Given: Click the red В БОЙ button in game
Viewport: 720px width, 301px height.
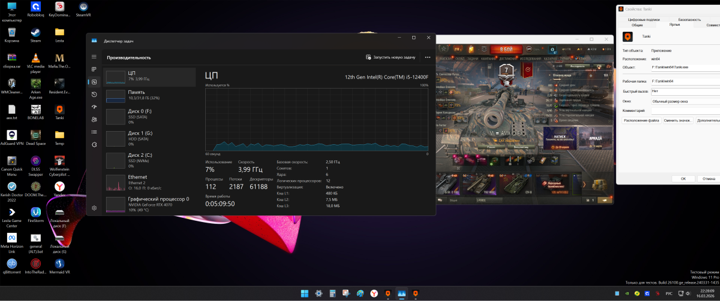Looking at the screenshot, I should [506, 49].
